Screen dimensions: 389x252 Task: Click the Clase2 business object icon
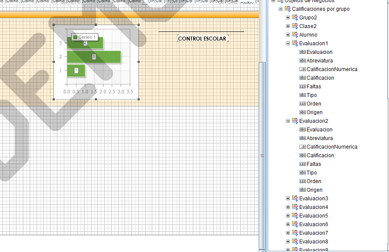coord(295,26)
